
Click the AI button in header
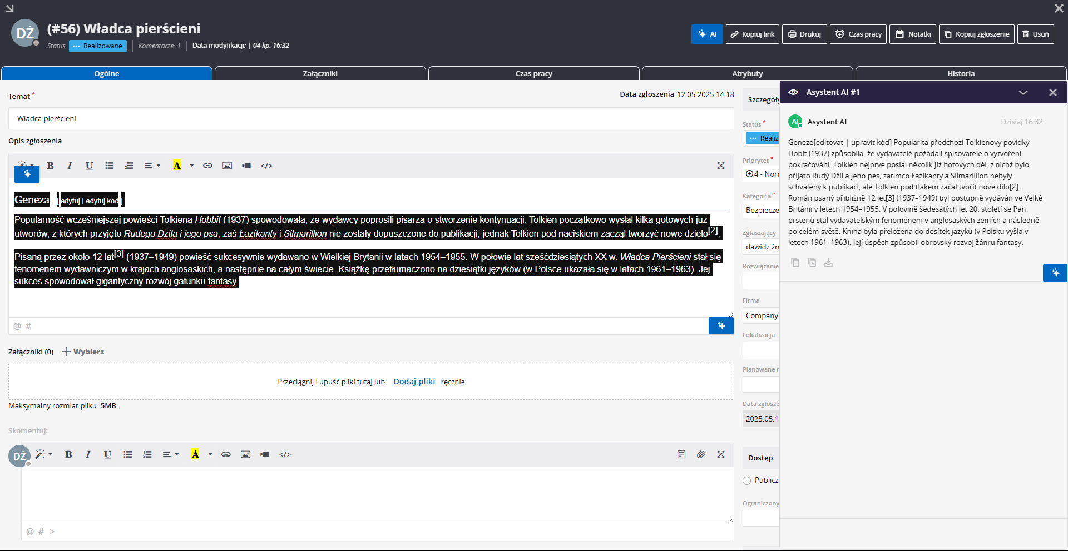coord(707,34)
